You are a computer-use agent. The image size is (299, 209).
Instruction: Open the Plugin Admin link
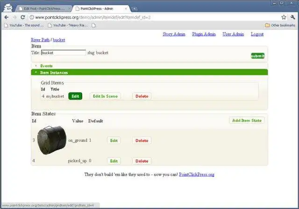click(204, 34)
